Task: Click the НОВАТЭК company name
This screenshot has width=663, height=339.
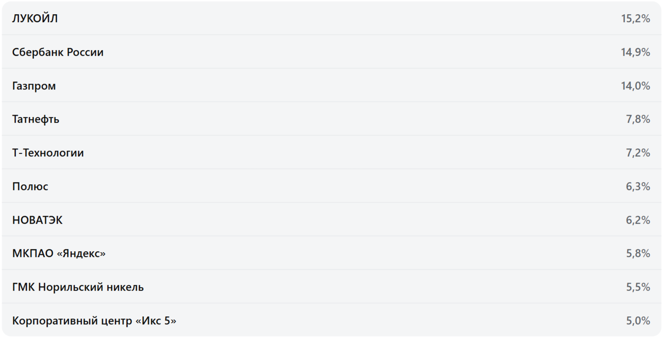Action: click(x=38, y=220)
